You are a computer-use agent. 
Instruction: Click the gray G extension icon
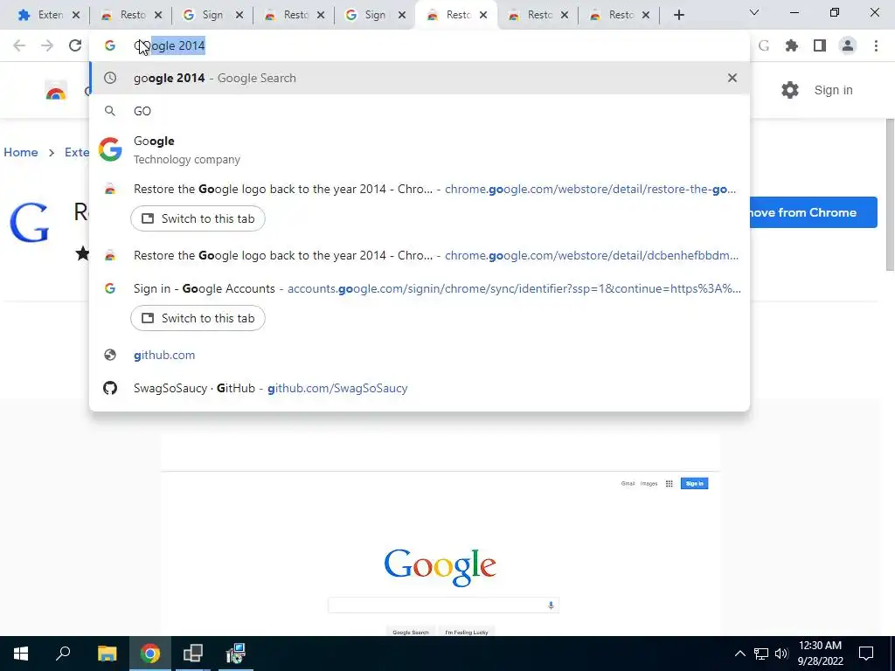pyautogui.click(x=764, y=45)
